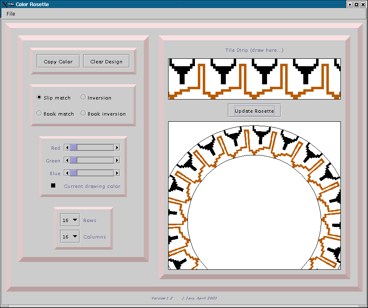368x308 pixels.
Task: Click the Blue slider thumb
Action: 74,173
